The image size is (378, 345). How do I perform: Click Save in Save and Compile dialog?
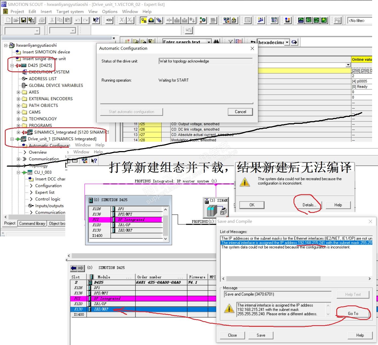click(261, 335)
